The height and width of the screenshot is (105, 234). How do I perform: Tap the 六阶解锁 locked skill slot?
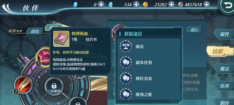coord(53,87)
